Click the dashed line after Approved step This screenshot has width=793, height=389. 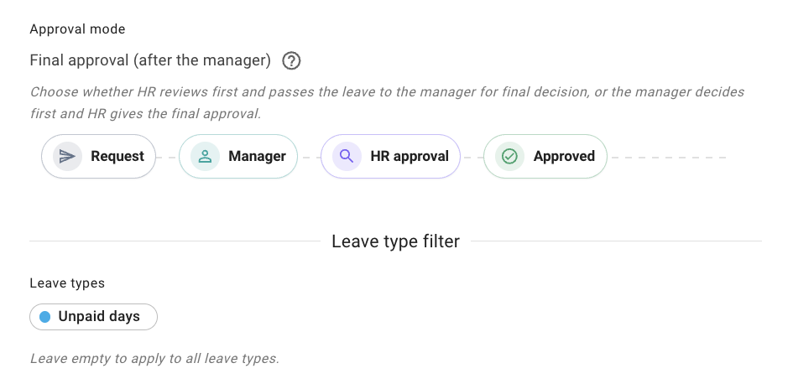pos(669,158)
